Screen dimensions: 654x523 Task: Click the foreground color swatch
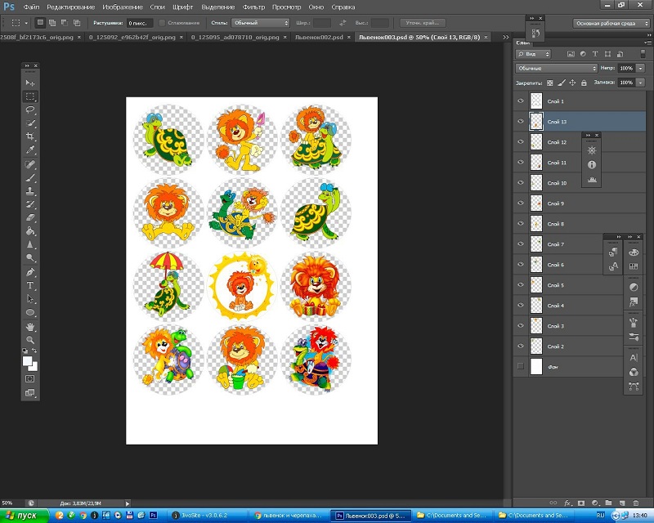[x=28, y=360]
